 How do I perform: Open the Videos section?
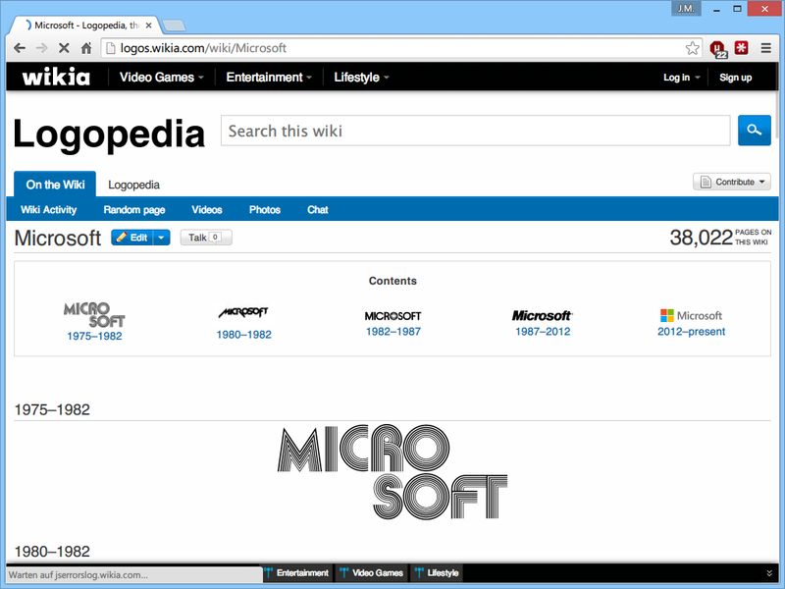[x=207, y=209]
